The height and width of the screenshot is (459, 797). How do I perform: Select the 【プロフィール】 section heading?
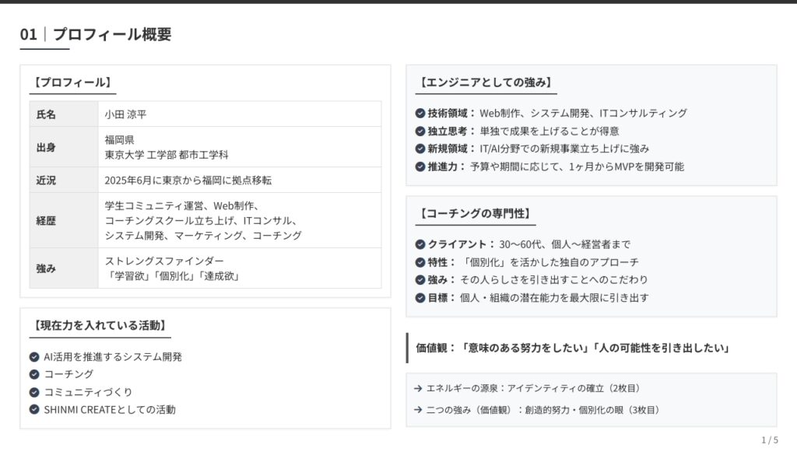[x=72, y=82]
